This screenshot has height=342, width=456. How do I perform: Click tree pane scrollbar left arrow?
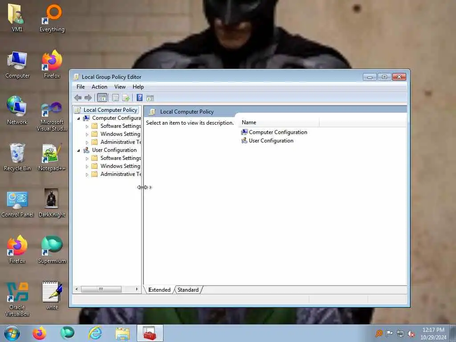pyautogui.click(x=77, y=289)
